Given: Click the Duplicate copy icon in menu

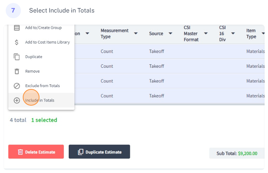Looking at the screenshot, I should (x=17, y=57).
